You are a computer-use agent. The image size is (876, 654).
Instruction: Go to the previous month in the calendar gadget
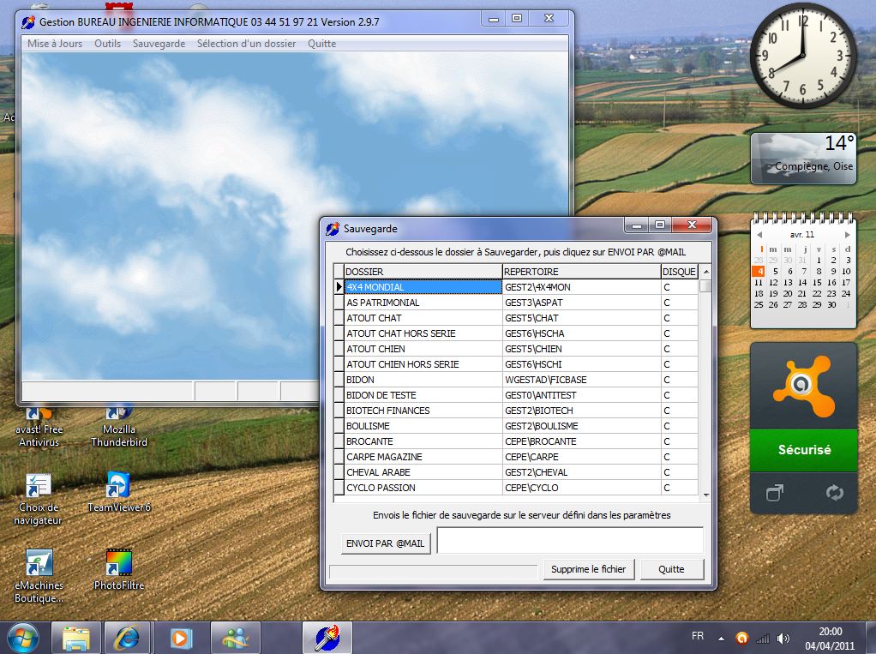click(x=759, y=234)
